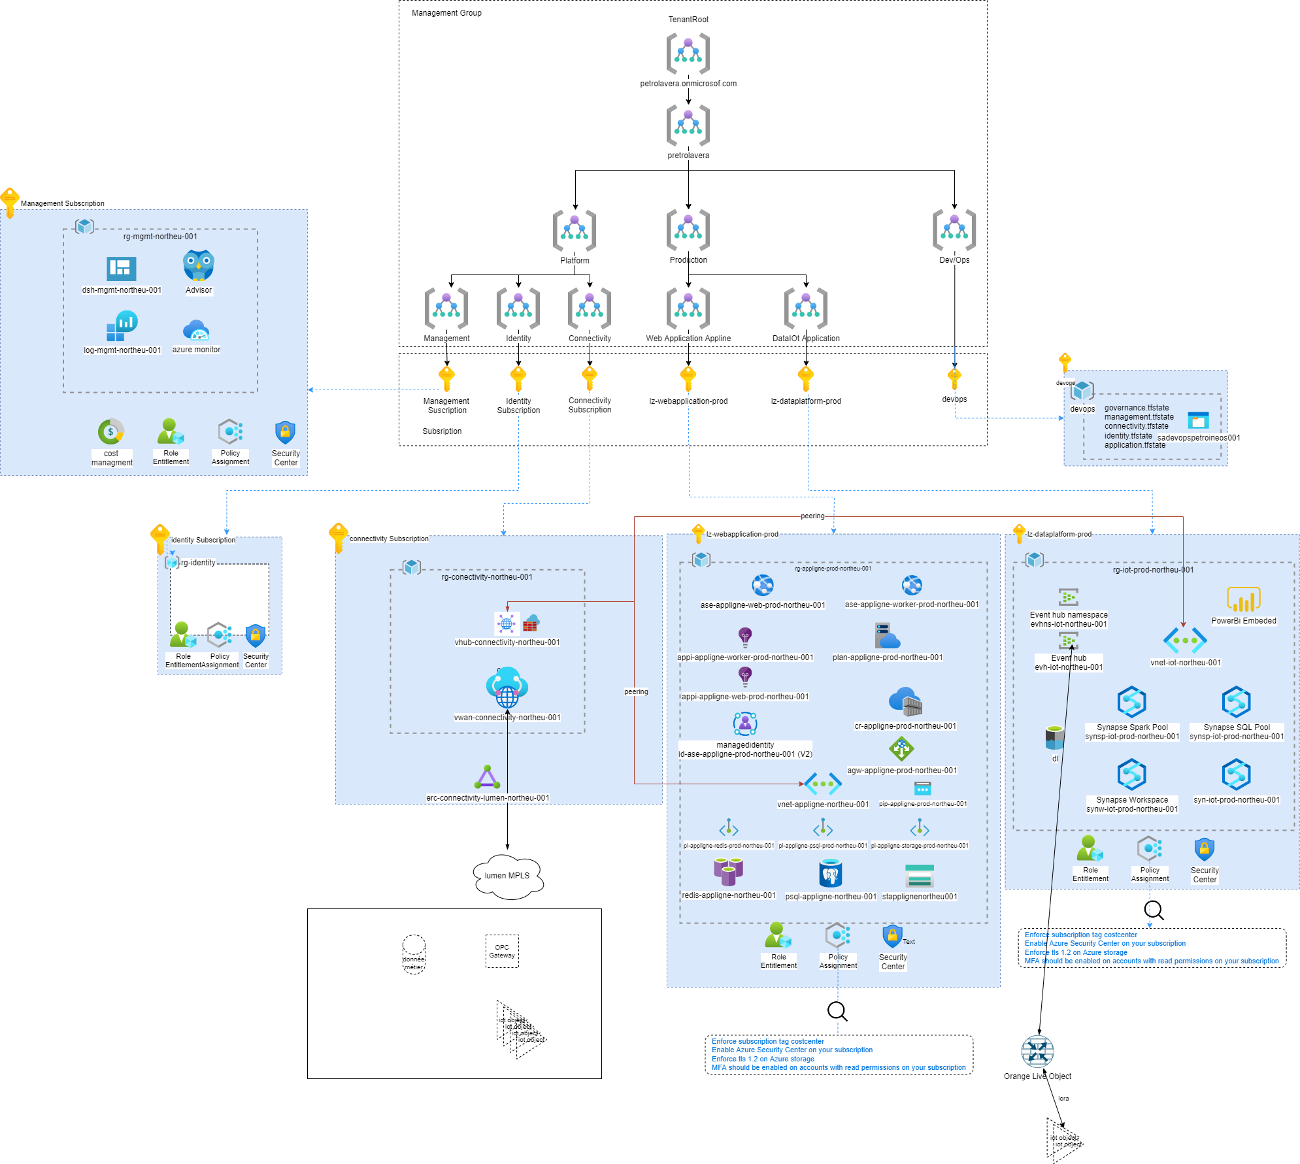Screen dimensions: 1300x1164
Task: Click the Platform management group icon
Action: point(574,231)
